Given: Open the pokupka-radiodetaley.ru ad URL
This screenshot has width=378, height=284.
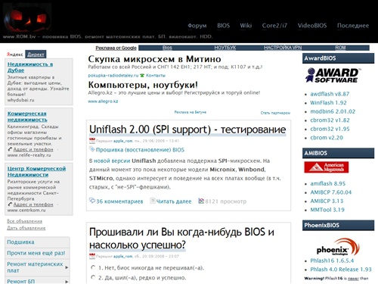Looking at the screenshot, I should [113, 75].
